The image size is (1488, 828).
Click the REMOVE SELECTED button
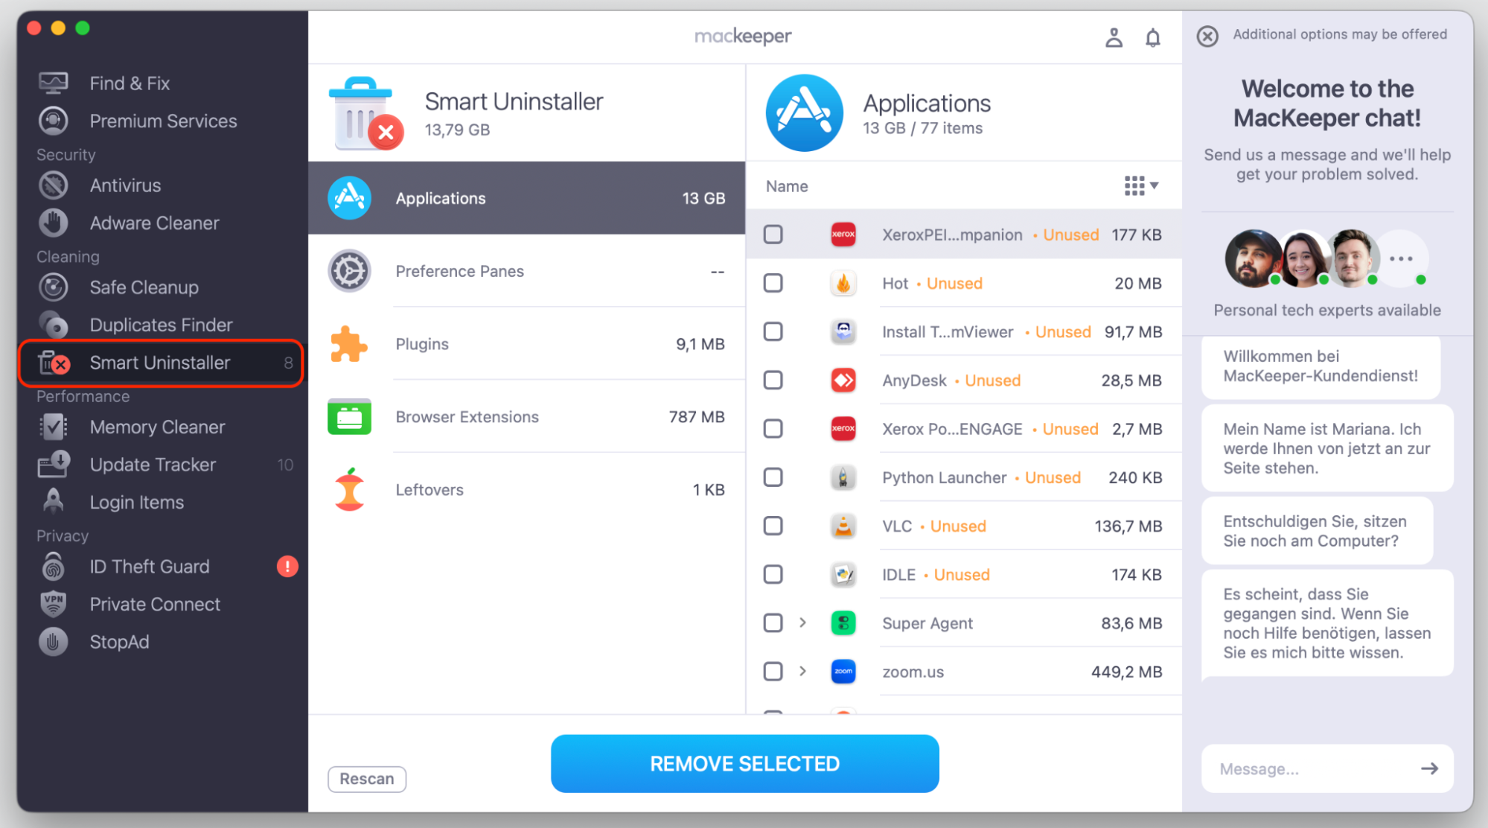tap(744, 763)
